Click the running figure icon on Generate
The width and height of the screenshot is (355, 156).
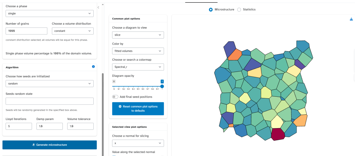click(x=34, y=145)
